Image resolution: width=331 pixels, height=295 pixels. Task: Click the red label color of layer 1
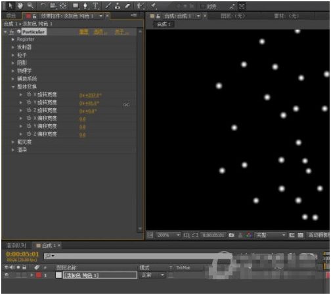click(39, 275)
